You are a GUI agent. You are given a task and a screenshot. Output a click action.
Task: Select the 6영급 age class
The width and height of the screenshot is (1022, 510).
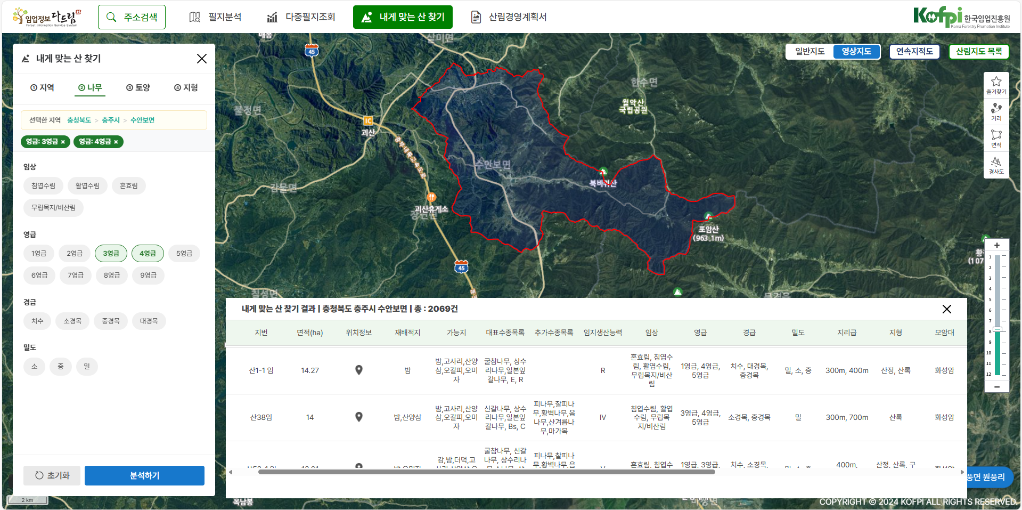point(39,276)
